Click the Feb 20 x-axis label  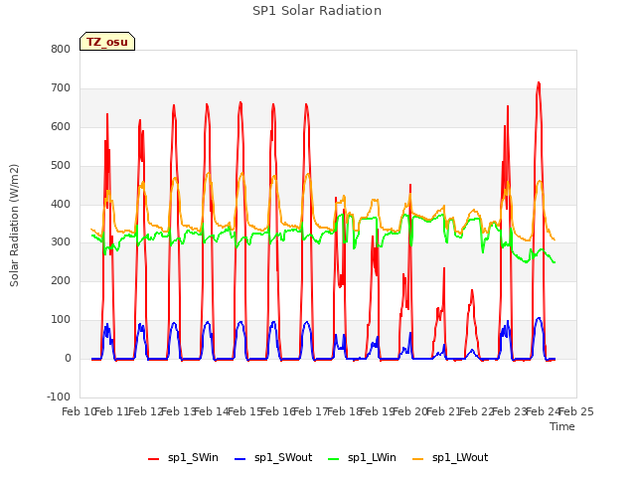click(410, 411)
